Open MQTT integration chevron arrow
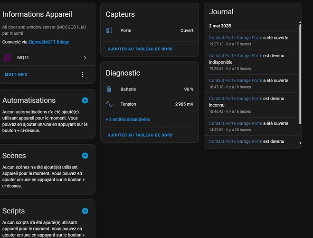 click(85, 58)
